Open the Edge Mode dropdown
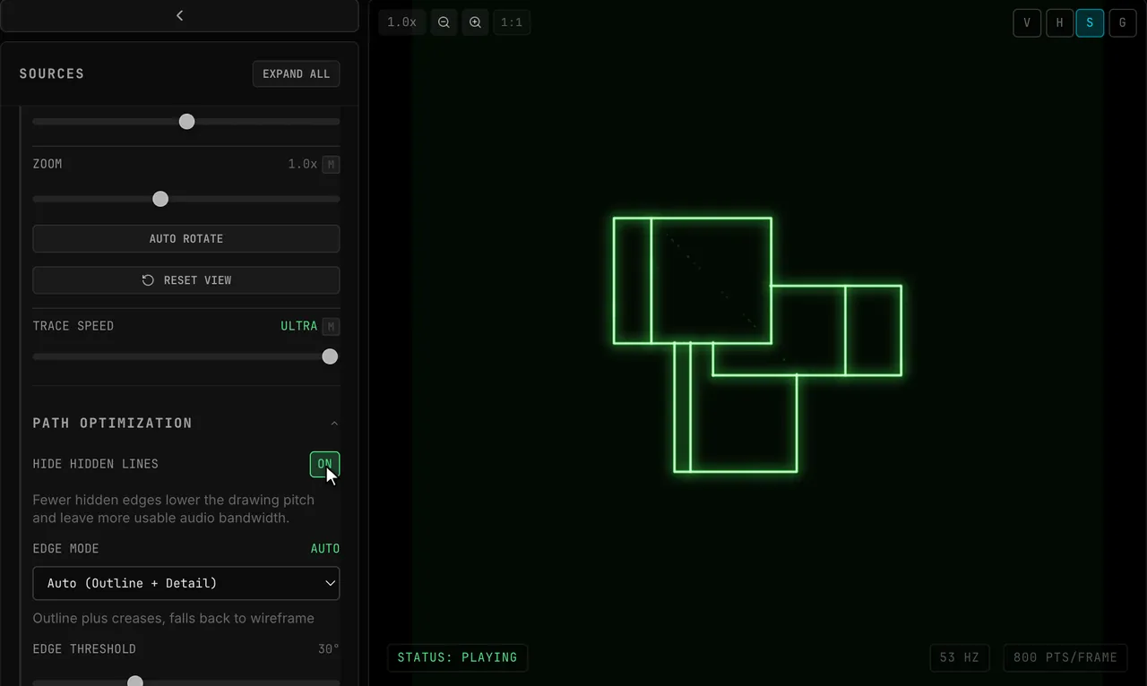 (x=186, y=583)
